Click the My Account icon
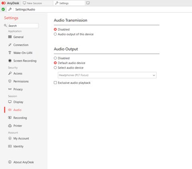Image resolution: width=192 pixels, height=169 pixels. click(10, 138)
